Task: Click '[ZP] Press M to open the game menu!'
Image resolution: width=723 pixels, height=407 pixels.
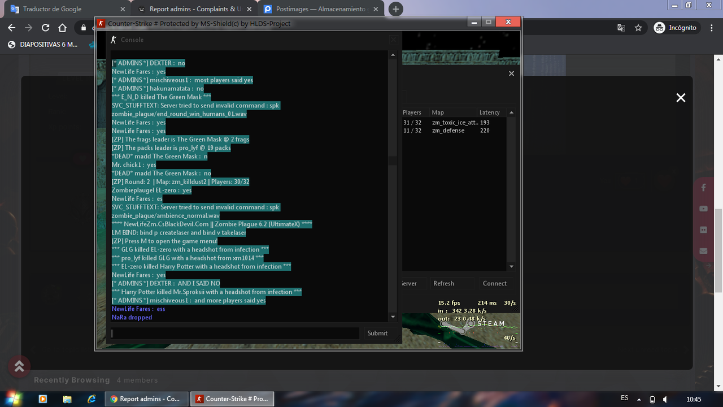Action: tap(164, 241)
